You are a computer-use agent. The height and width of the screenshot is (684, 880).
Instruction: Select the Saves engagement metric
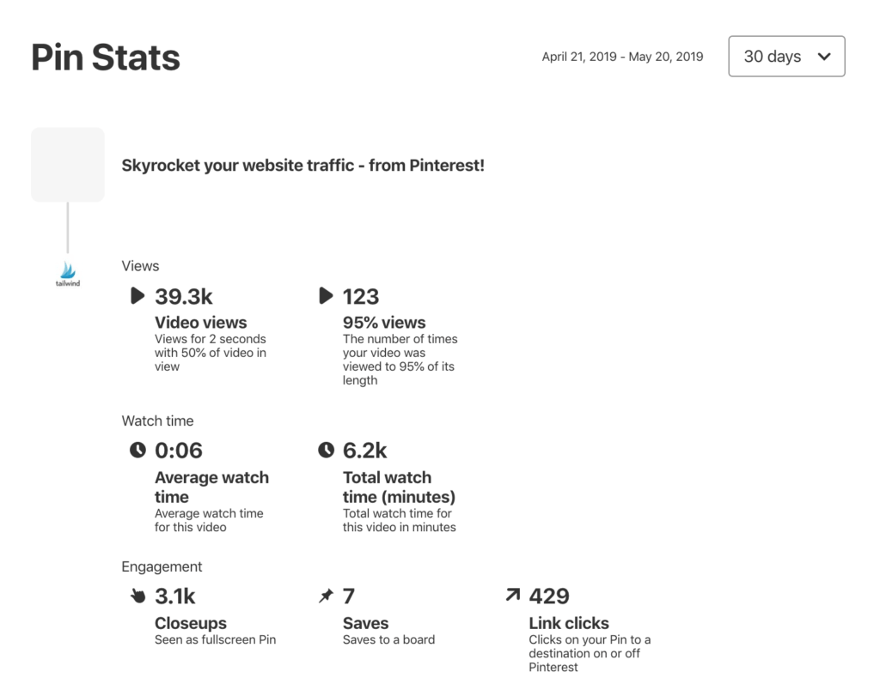tap(366, 623)
